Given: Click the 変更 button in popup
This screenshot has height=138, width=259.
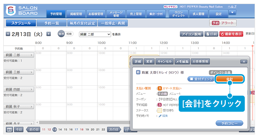Looking at the screenshot, I should [149, 61].
